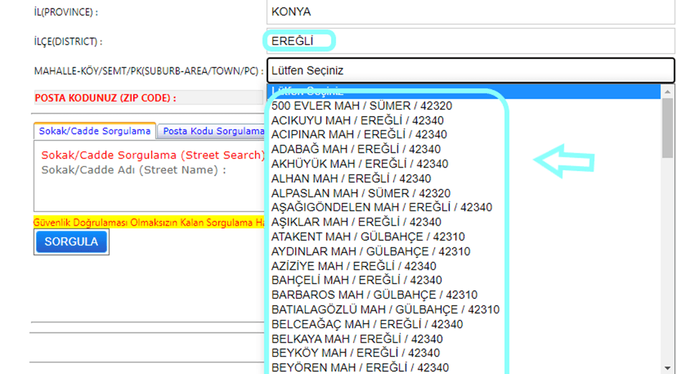Pick AZİZİYE MAH / EREĞLİ option
Image resolution: width=677 pixels, height=374 pixels.
354,266
